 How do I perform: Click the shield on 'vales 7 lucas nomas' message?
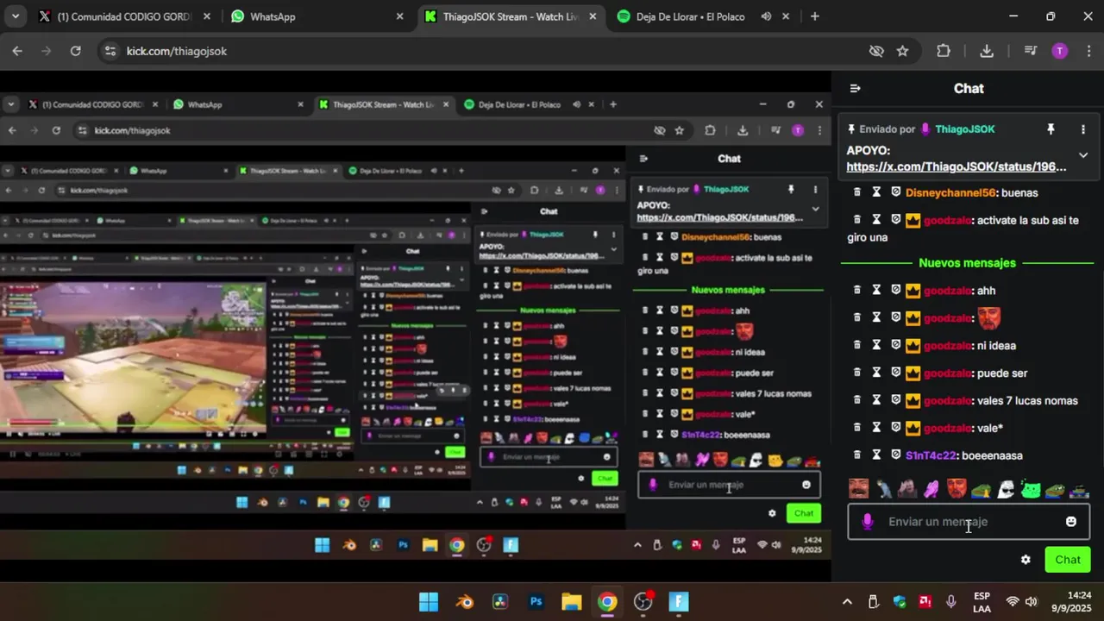pos(895,400)
